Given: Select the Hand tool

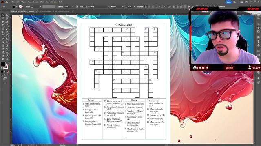Looking at the screenshot, I should coord(3,59).
